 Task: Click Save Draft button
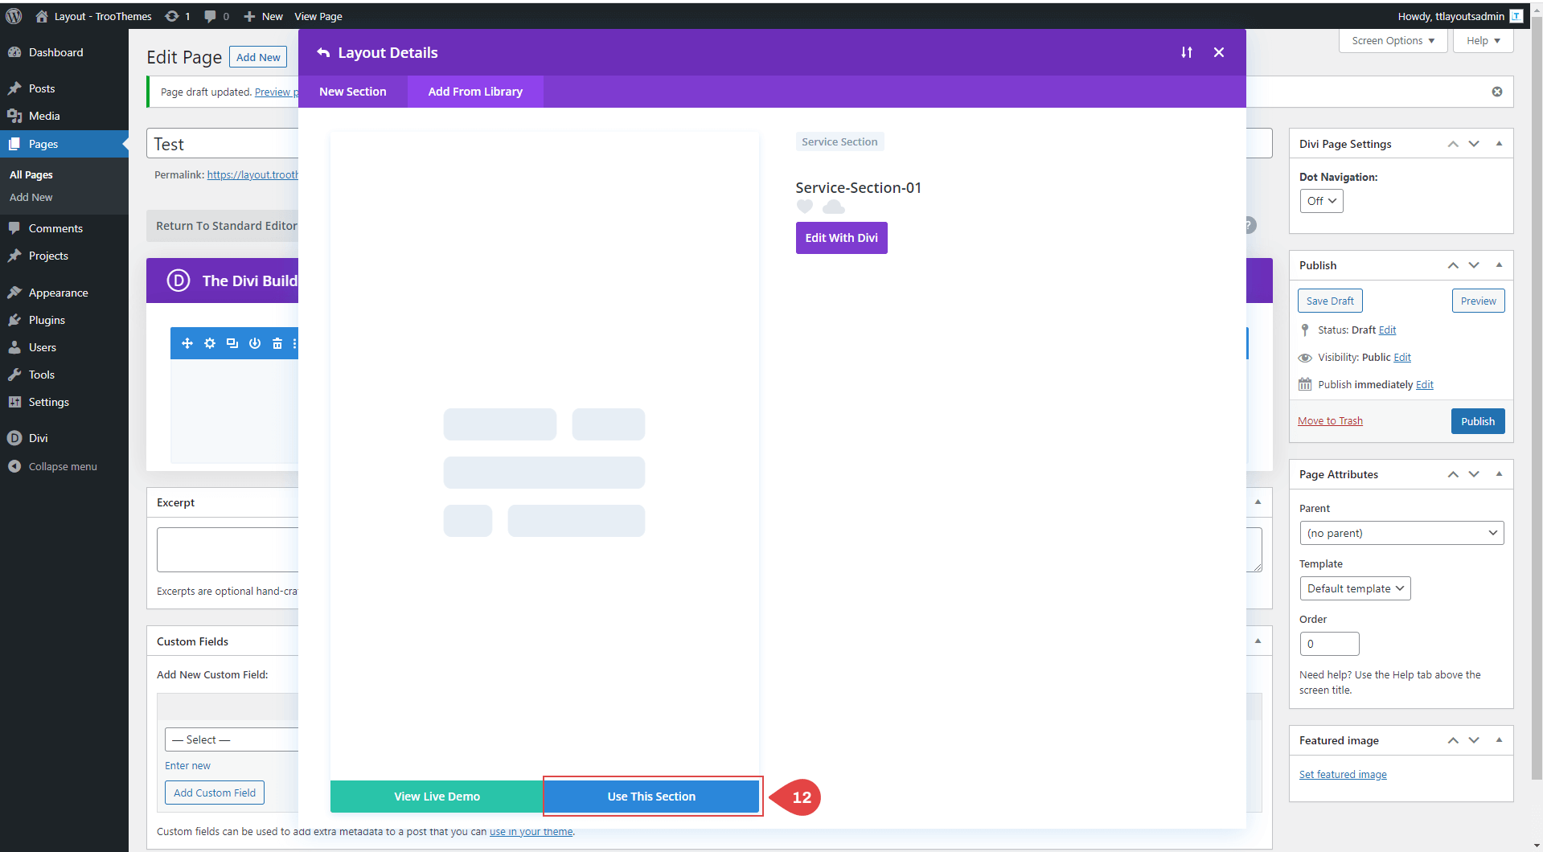1330,301
